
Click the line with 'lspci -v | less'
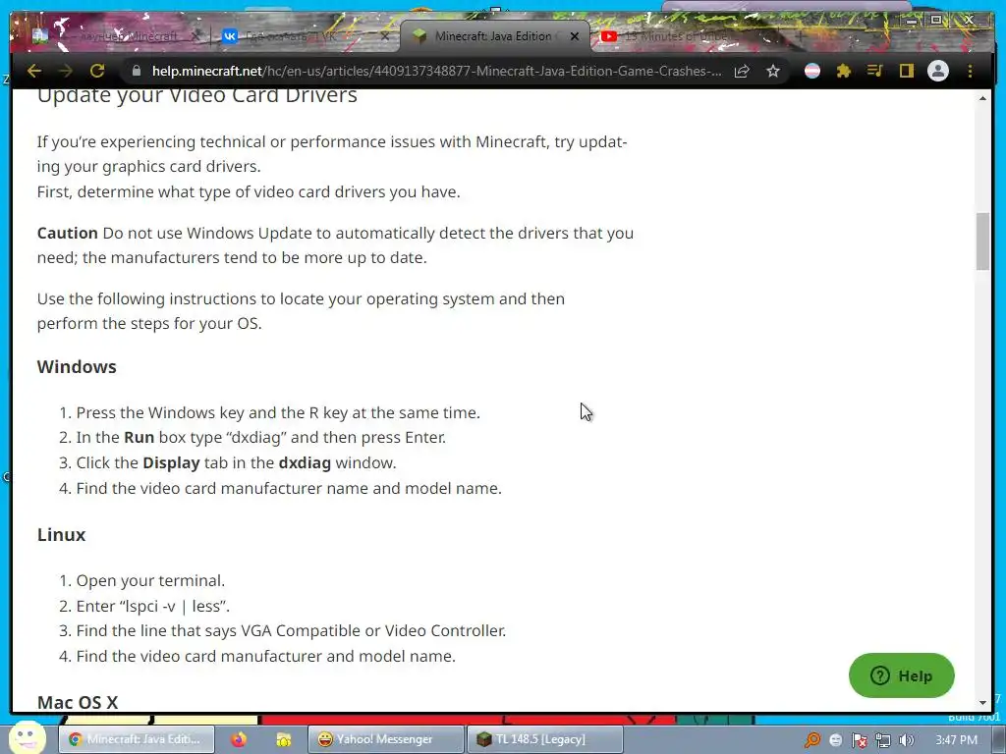[152, 606]
